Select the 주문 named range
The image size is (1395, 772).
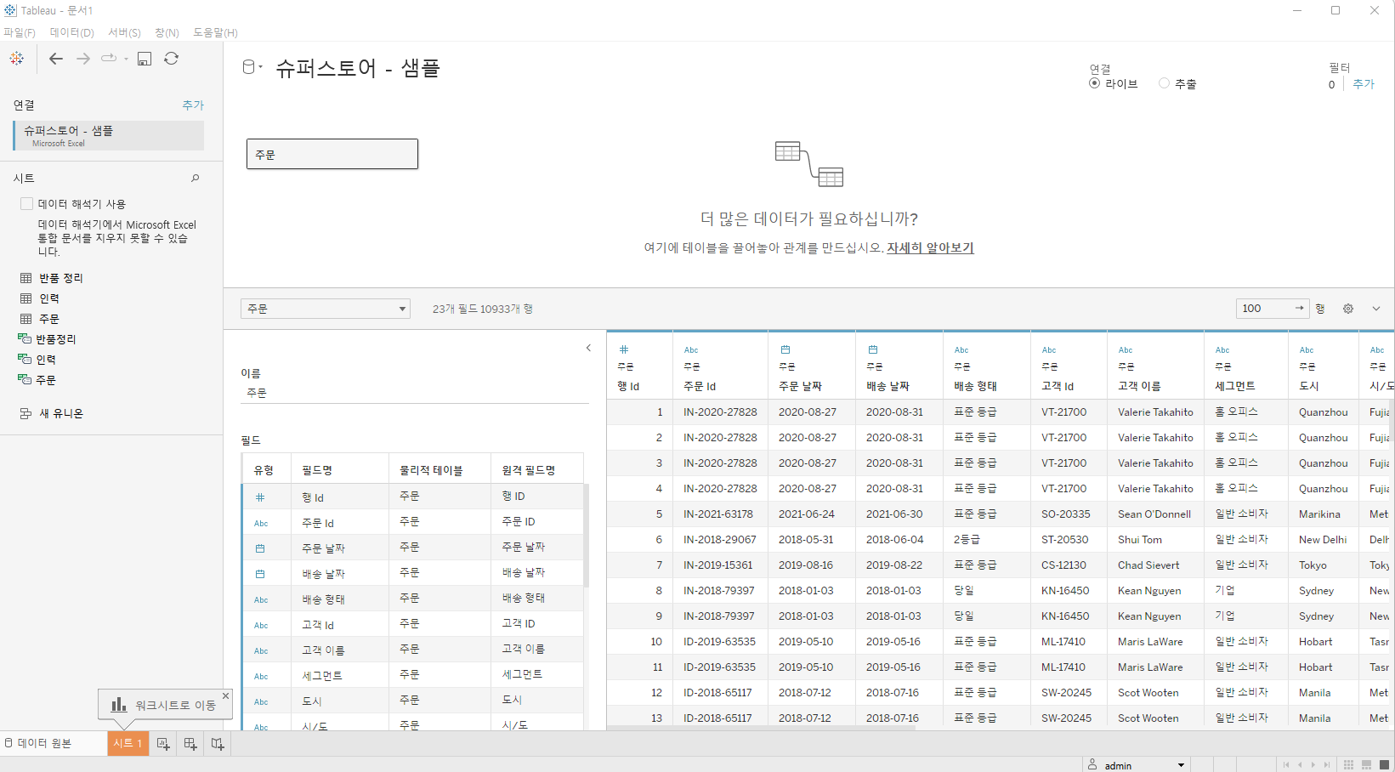[37, 380]
